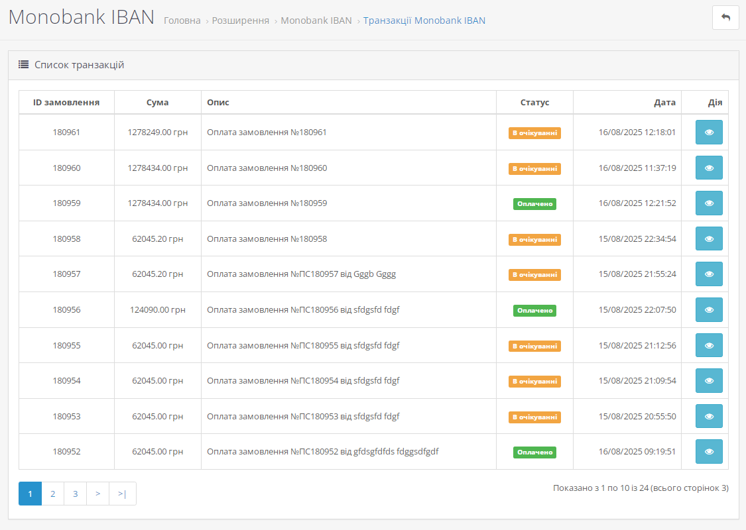
Task: Select pagination page 1
Action: [30, 494]
